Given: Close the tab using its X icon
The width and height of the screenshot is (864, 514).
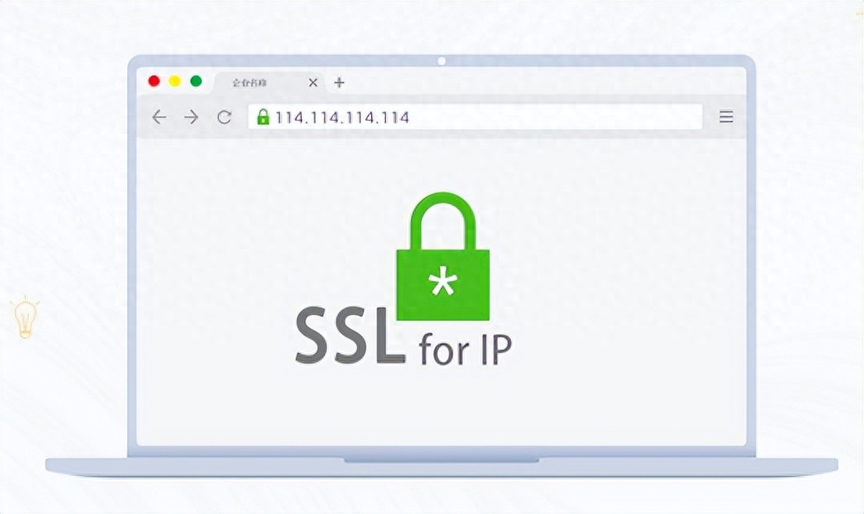Looking at the screenshot, I should (313, 83).
